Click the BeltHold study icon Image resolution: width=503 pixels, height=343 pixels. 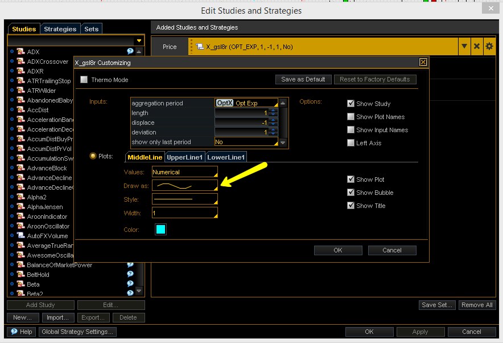[21, 274]
